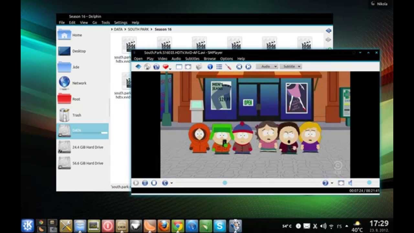Toggle fullscreen button in SMPlayer control bar
Image resolution: width=414 pixels, height=233 pixels.
pyautogui.click(x=341, y=183)
